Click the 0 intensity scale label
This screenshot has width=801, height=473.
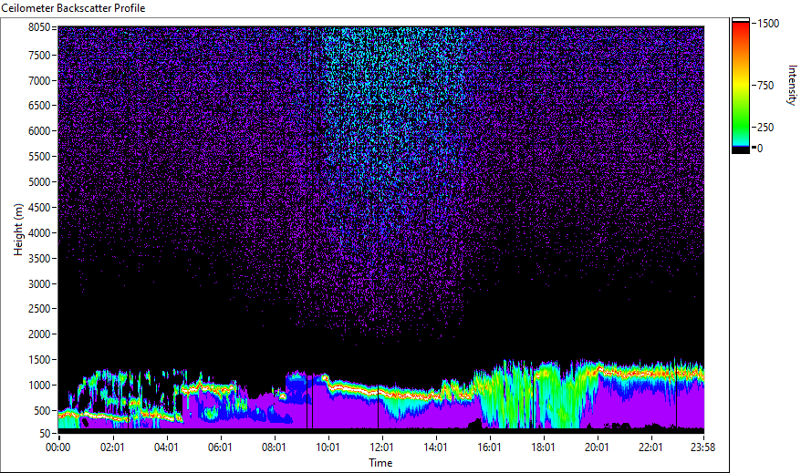point(760,149)
